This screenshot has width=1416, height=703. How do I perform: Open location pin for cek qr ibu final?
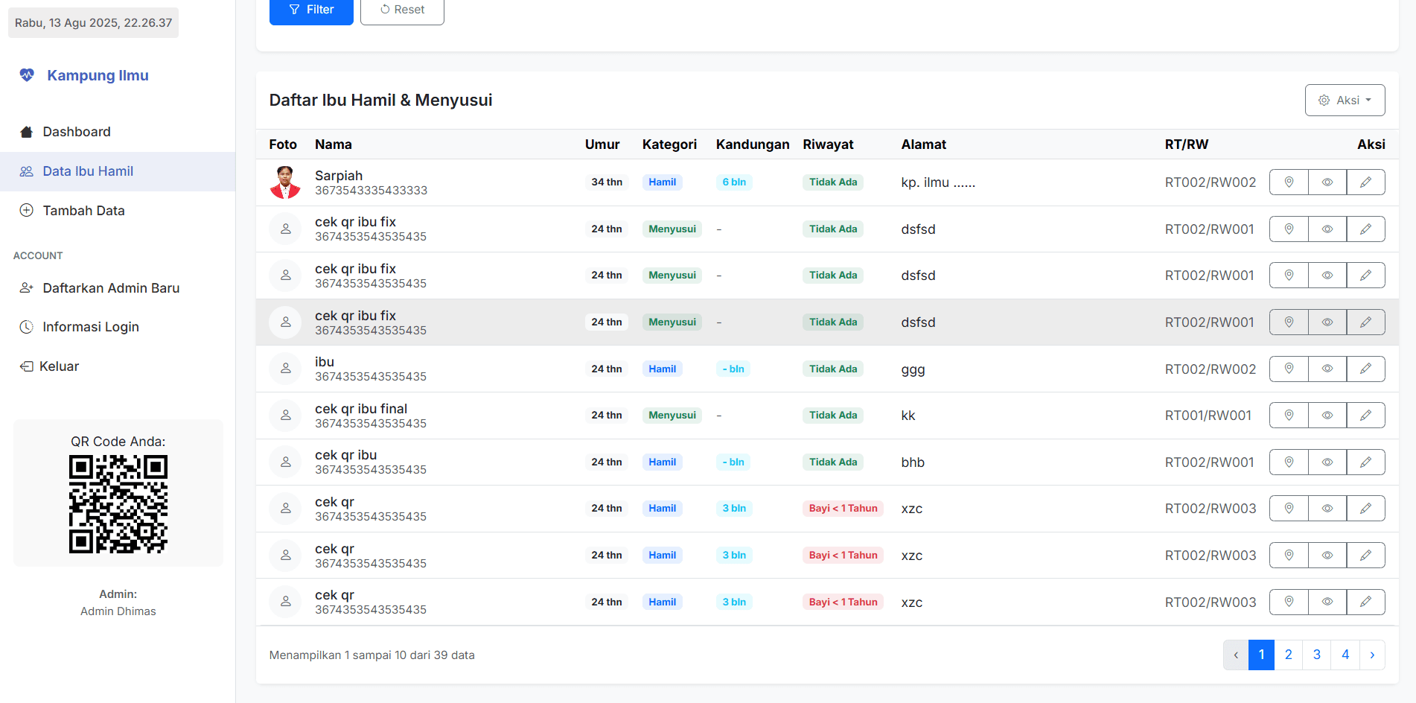pyautogui.click(x=1289, y=416)
